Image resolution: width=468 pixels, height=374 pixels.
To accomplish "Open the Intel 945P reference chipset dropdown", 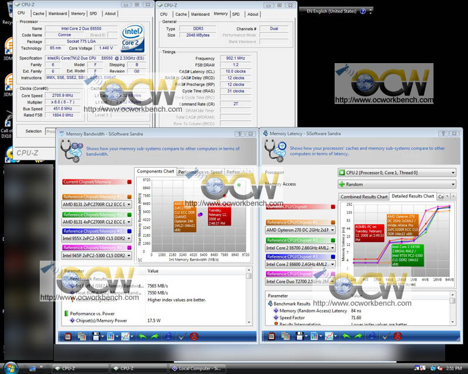I will (97, 255).
